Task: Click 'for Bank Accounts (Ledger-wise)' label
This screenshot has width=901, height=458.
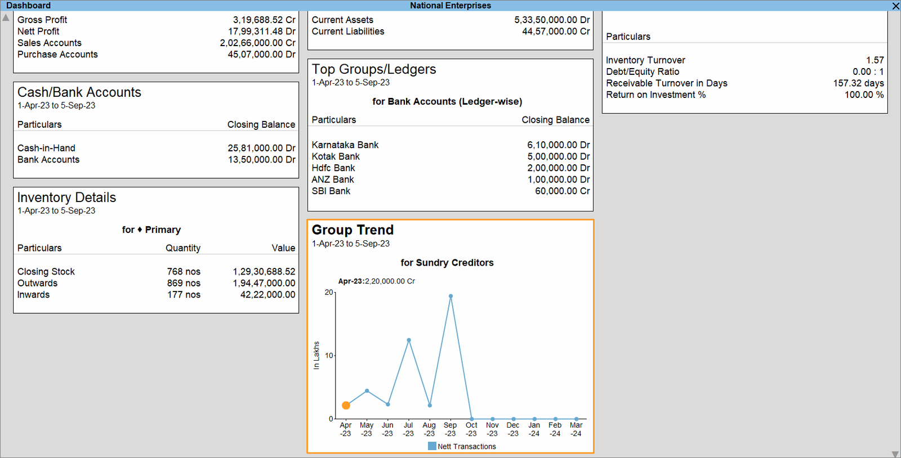Action: pyautogui.click(x=447, y=102)
